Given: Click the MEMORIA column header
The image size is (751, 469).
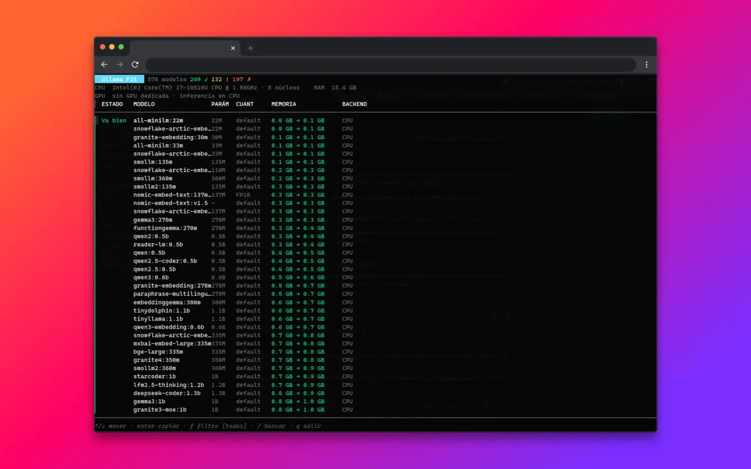Looking at the screenshot, I should tap(284, 104).
